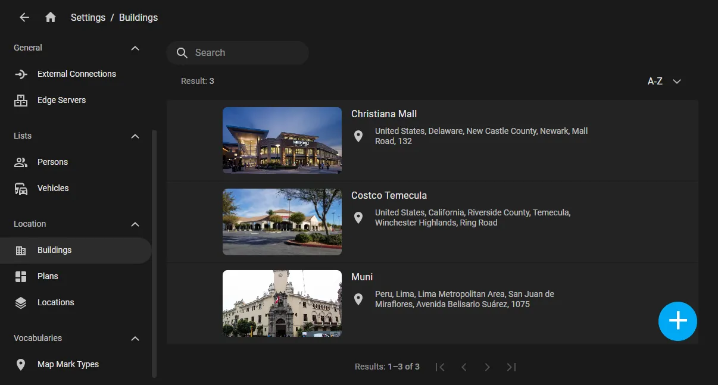
Task: Collapse the Location section
Action: point(135,224)
